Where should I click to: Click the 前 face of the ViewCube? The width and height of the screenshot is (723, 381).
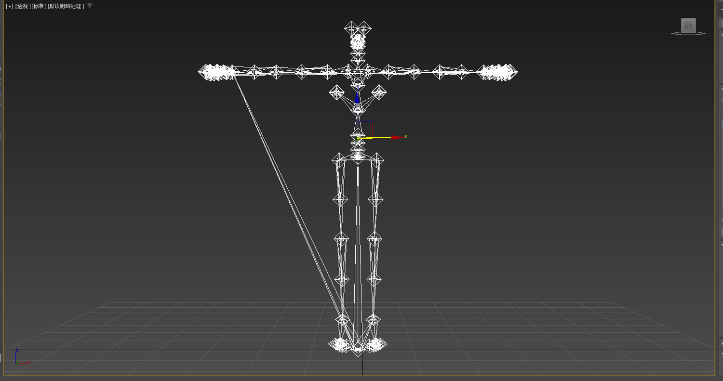click(x=688, y=25)
